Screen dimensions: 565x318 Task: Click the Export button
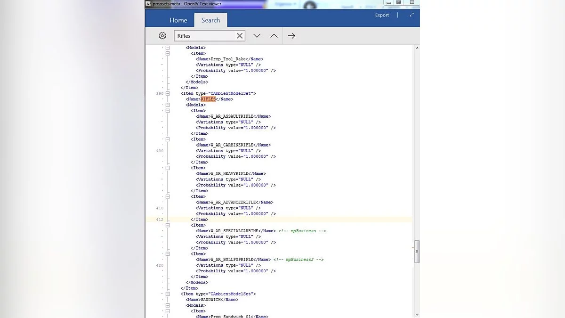(x=382, y=15)
